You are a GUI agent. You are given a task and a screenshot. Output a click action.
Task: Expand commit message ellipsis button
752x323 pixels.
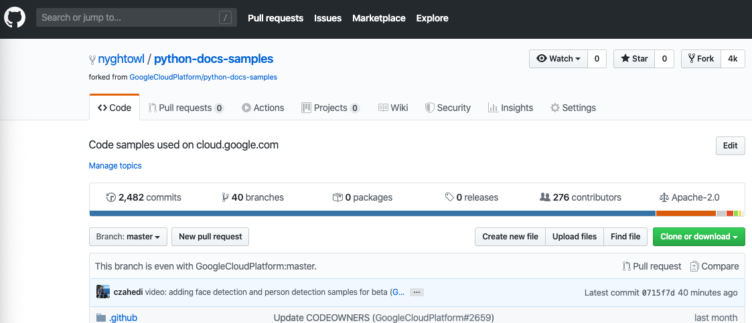click(417, 292)
